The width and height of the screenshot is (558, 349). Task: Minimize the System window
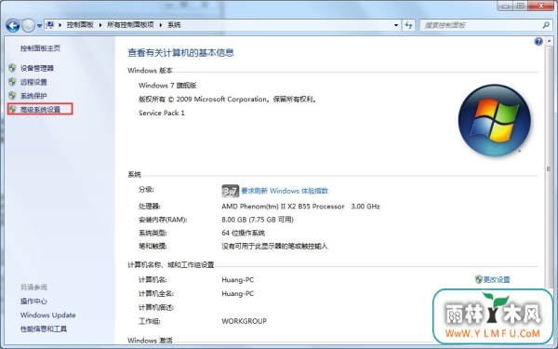point(506,6)
